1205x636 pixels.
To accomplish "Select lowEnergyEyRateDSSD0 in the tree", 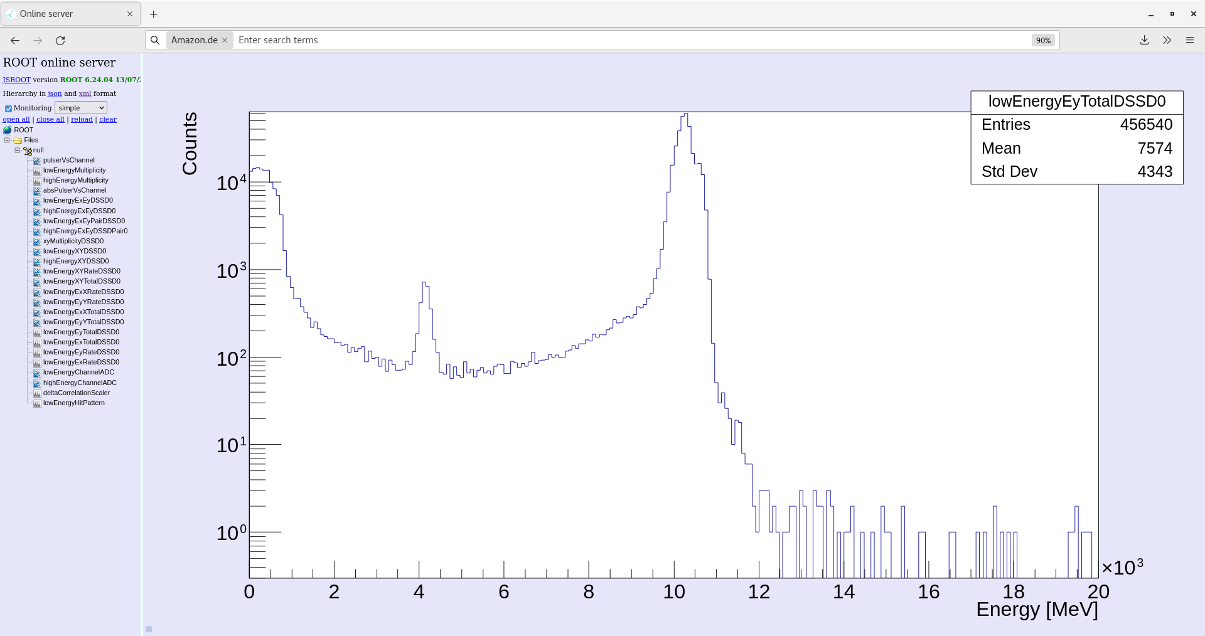I will coord(81,352).
